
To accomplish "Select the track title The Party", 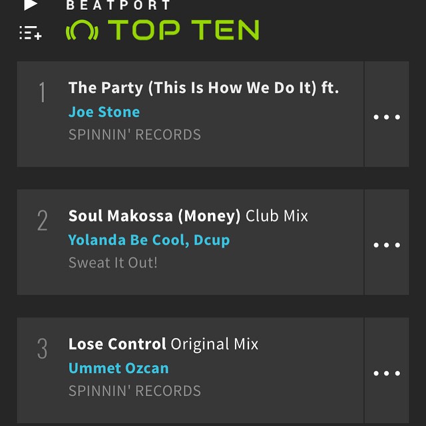I will click(x=203, y=88).
